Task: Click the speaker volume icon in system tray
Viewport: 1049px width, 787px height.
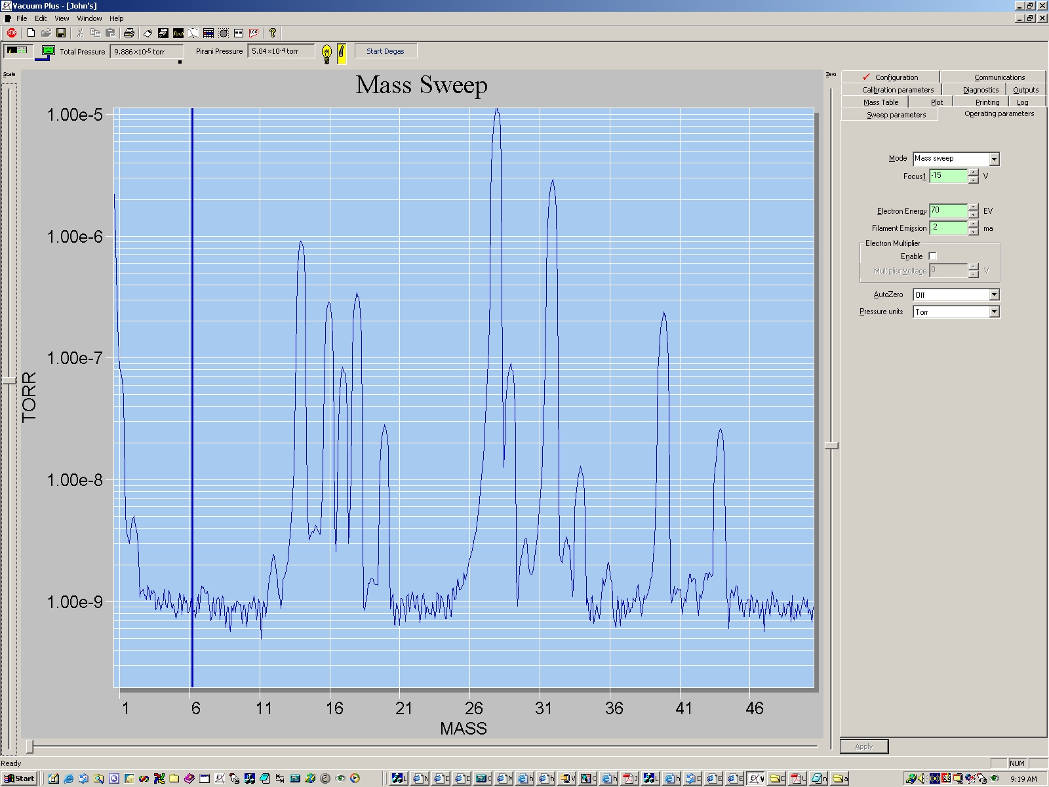Action: (x=922, y=778)
